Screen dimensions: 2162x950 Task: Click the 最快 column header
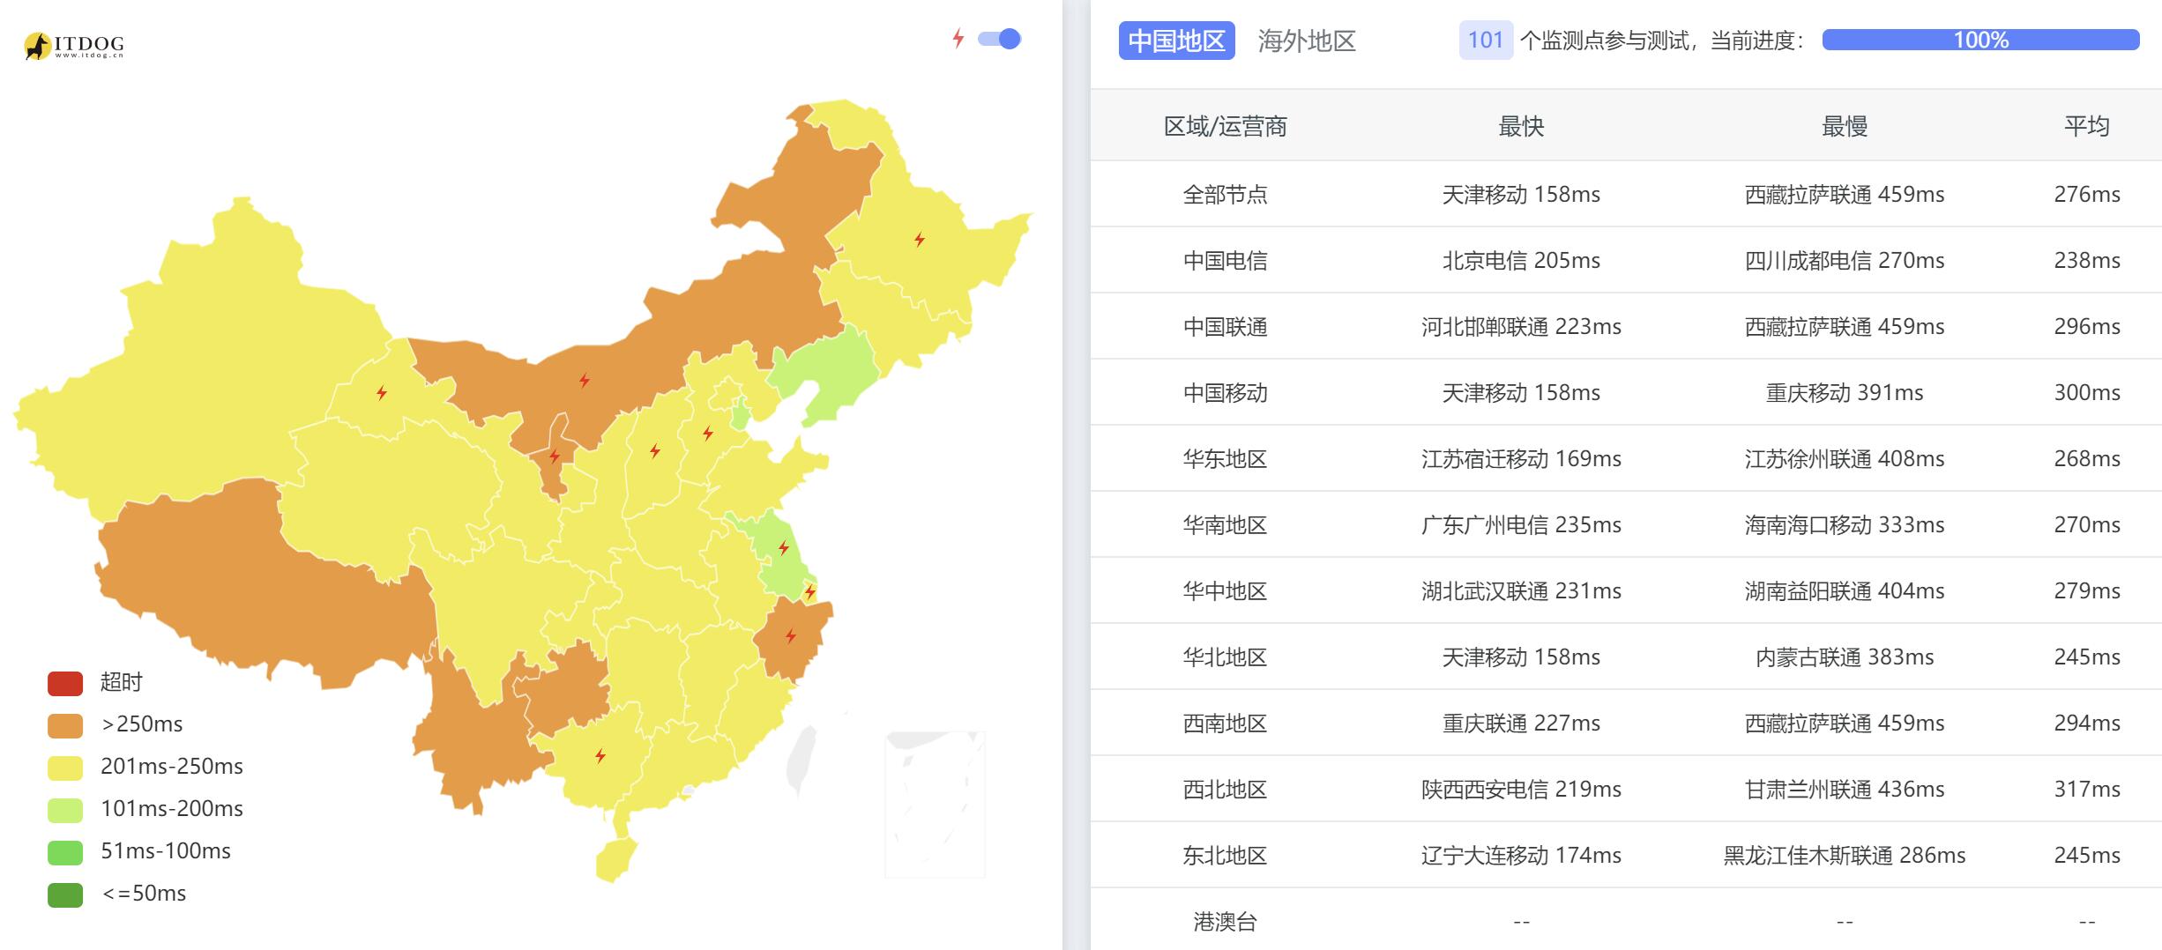click(x=1521, y=126)
